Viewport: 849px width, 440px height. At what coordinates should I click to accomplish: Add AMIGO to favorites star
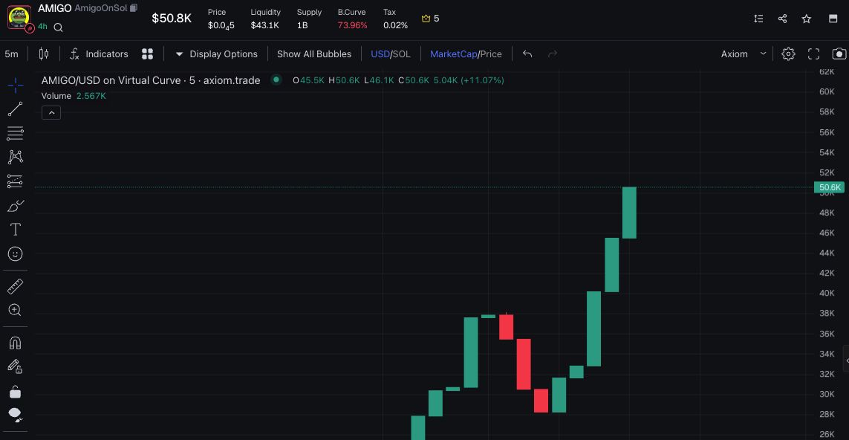point(806,19)
